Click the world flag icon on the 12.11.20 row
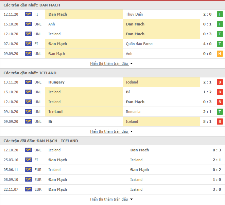Screen dimensions: 225x205 click(29, 14)
